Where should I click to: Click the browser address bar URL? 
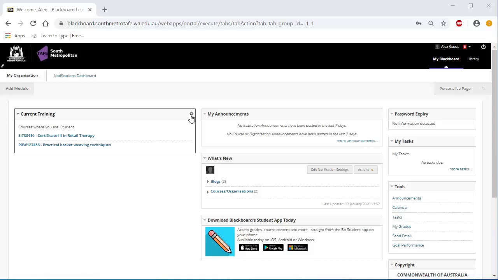pyautogui.click(x=190, y=23)
